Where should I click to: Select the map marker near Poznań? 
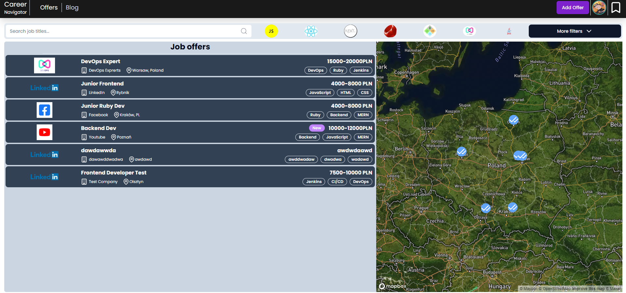coord(462,152)
